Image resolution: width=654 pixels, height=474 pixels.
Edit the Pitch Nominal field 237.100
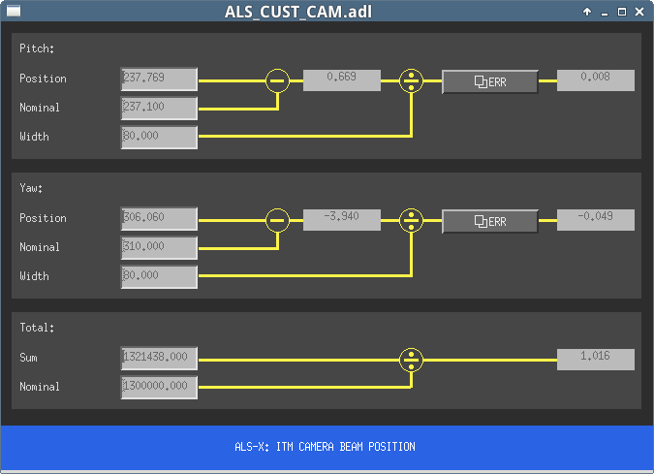pos(159,109)
